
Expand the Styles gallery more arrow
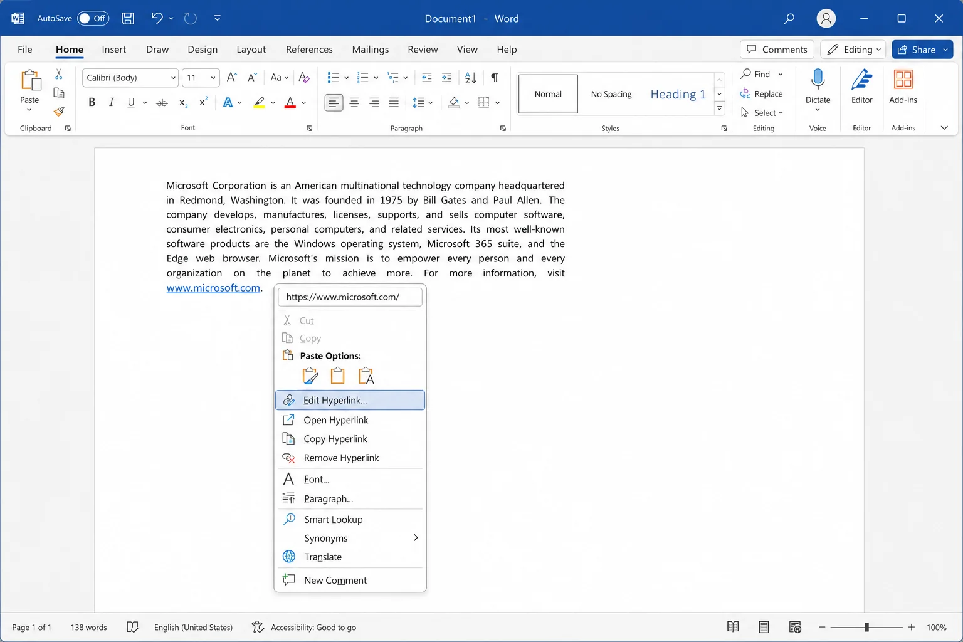(720, 108)
